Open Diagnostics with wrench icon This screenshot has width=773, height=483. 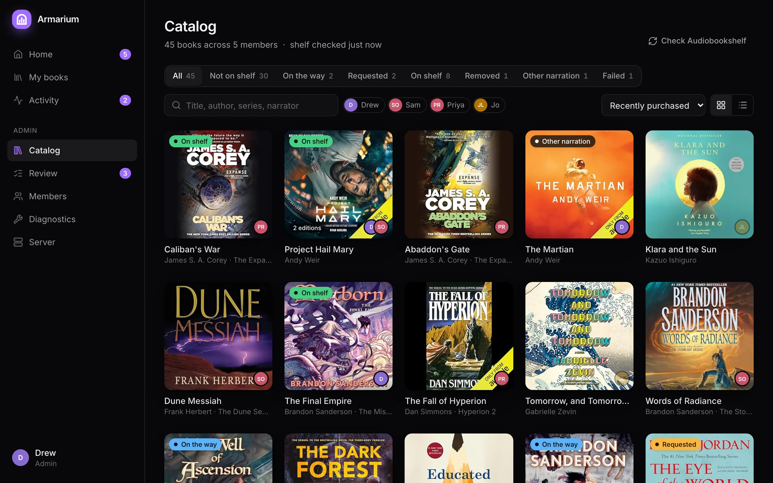72,219
